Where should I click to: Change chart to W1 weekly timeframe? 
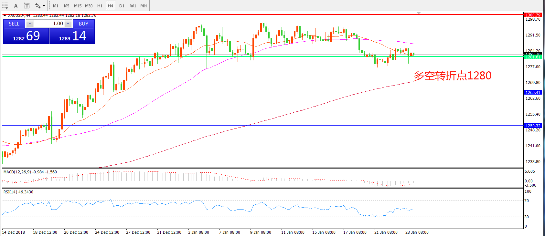133,6
